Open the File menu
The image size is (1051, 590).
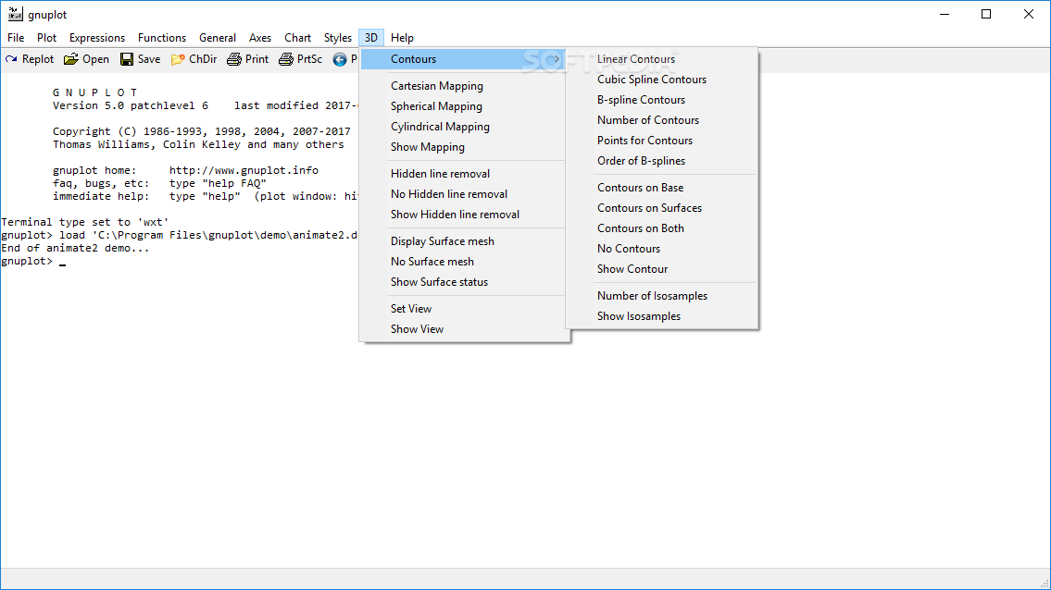(16, 38)
